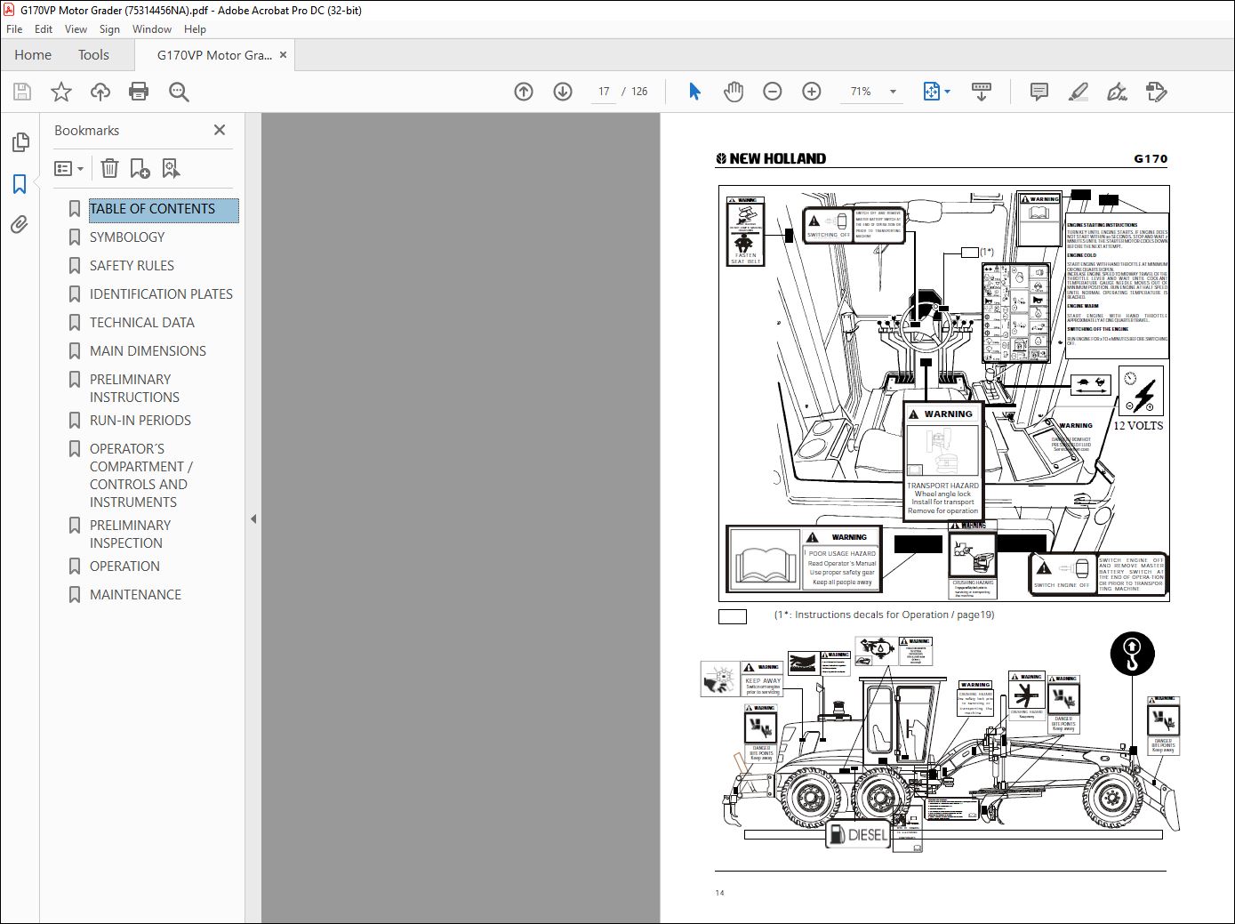
Task: Open the bookmark options list dropdown
Action: click(68, 168)
